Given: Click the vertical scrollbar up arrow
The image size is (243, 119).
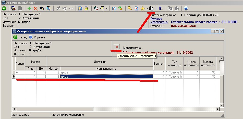Looking at the screenshot, I should 222,59.
